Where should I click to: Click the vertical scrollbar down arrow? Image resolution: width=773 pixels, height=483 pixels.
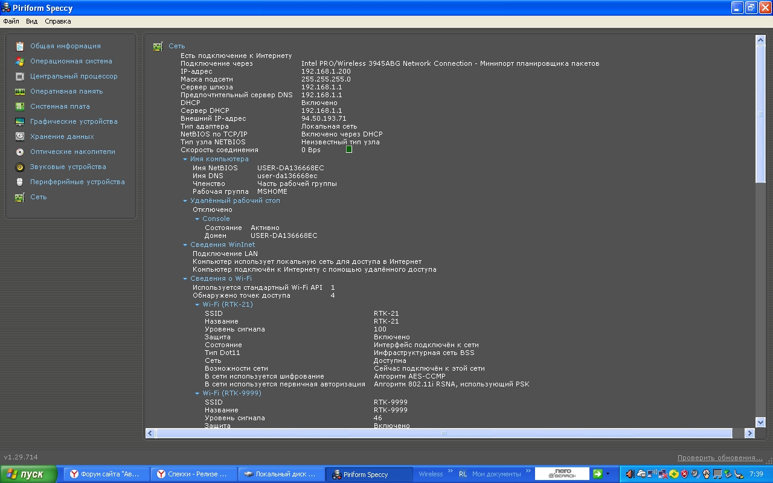click(760, 422)
